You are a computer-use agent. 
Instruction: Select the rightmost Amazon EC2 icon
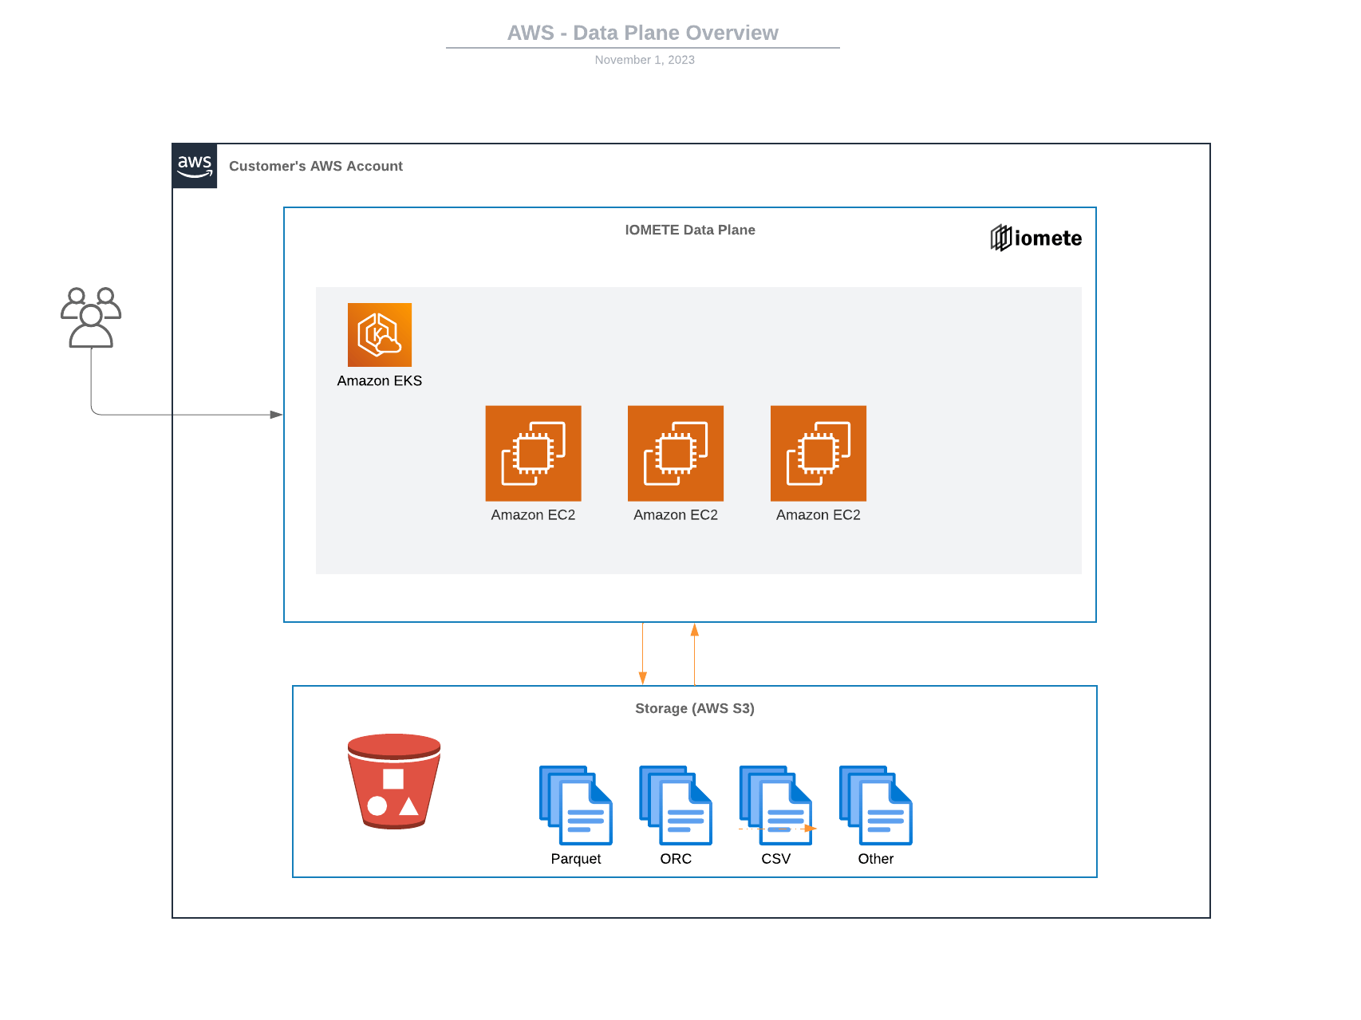[819, 453]
